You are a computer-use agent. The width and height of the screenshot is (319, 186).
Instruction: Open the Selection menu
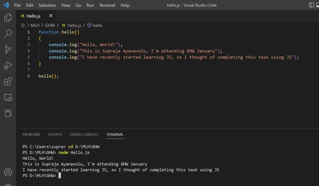(x=47, y=5)
